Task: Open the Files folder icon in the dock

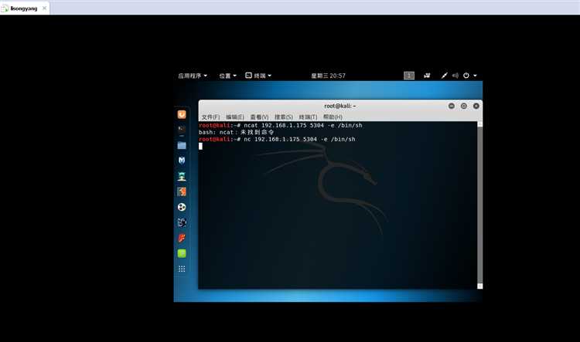Action: coord(182,145)
